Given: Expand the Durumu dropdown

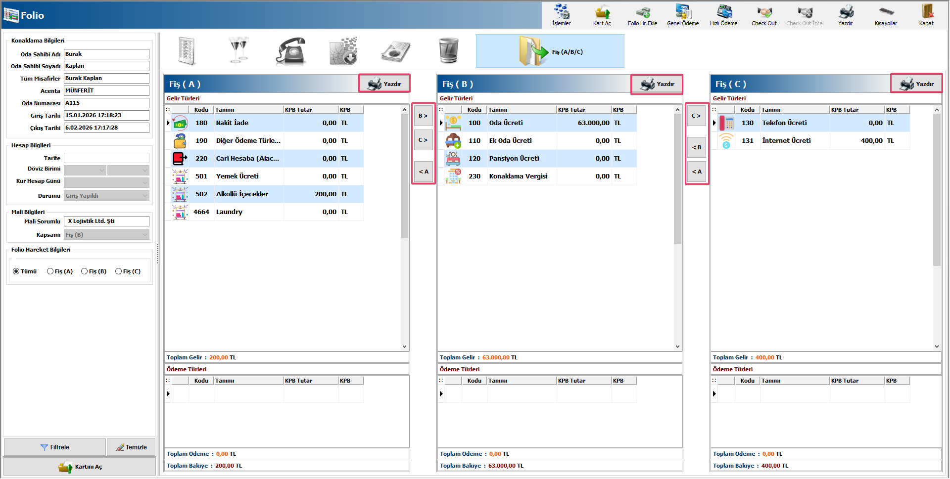Looking at the screenshot, I should click(106, 196).
